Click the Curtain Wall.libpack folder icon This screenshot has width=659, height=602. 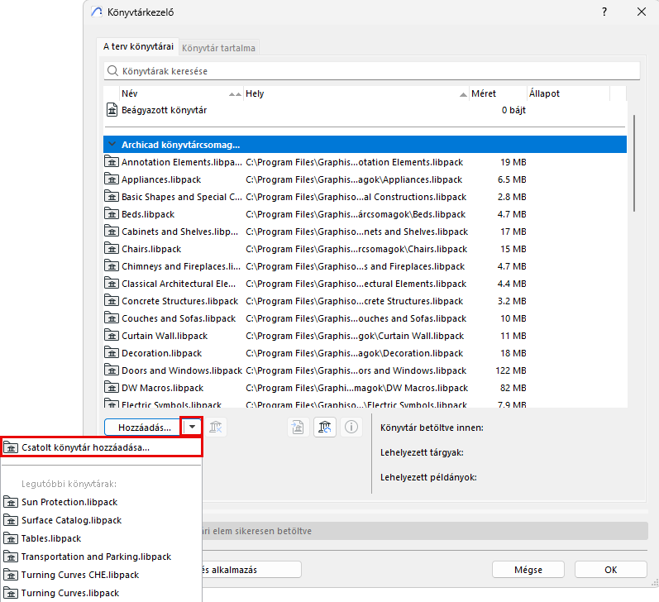(112, 336)
